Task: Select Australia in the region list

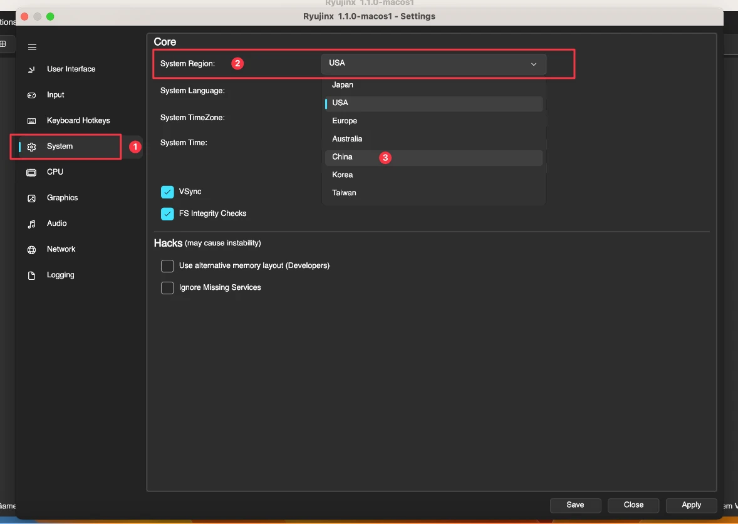Action: pos(434,139)
